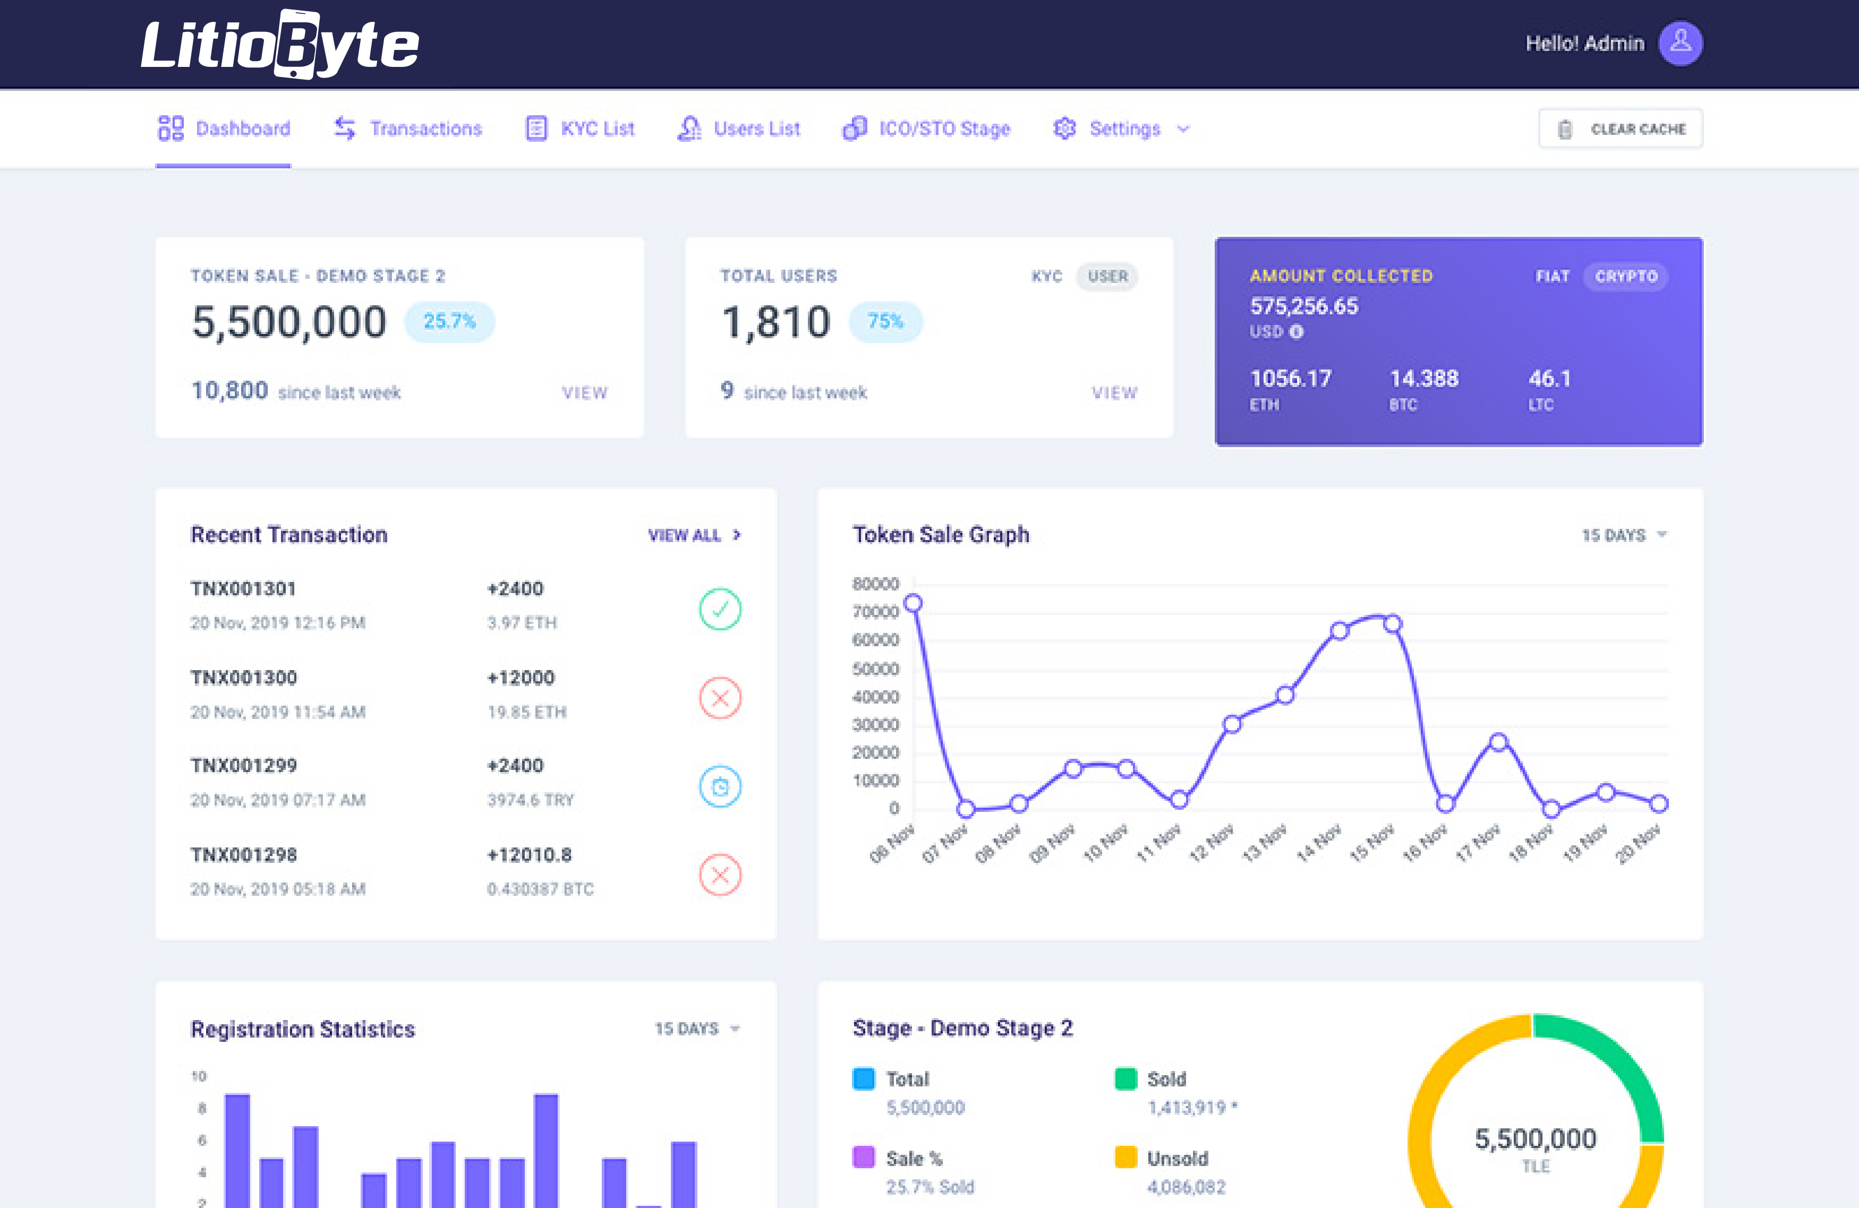
Task: Click the admin user avatar icon
Action: [x=1680, y=43]
